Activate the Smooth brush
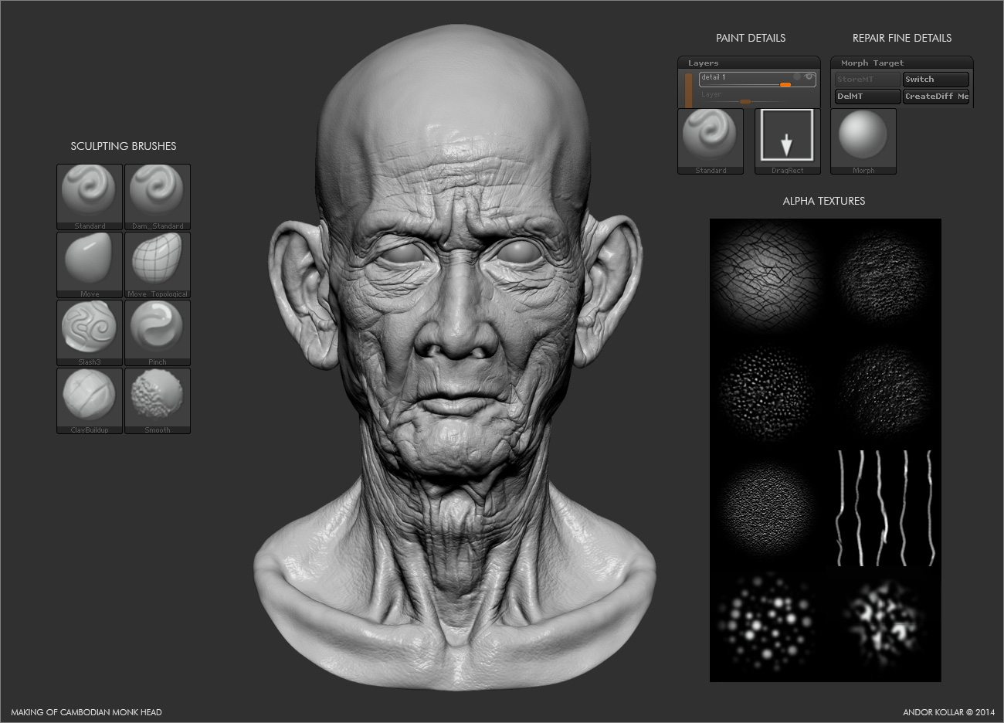1004x723 pixels. click(158, 400)
